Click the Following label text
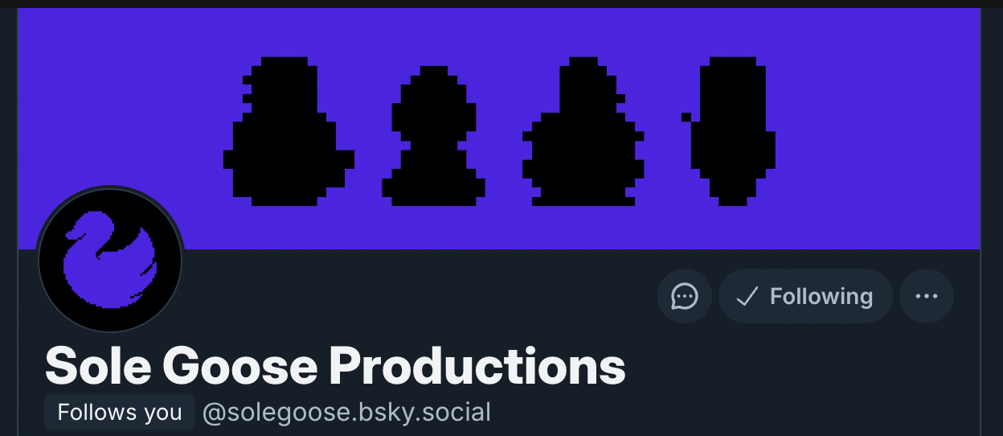The width and height of the screenshot is (1003, 436). tap(821, 297)
